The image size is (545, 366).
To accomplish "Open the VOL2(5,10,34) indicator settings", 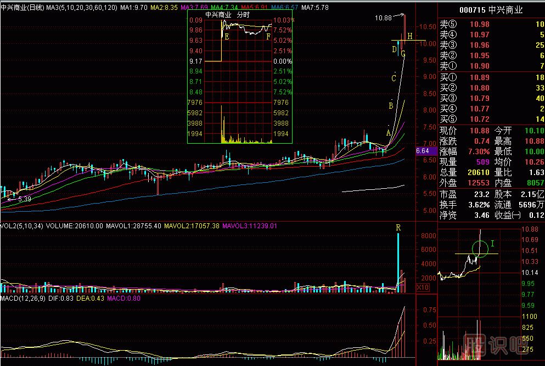I will pos(22,226).
